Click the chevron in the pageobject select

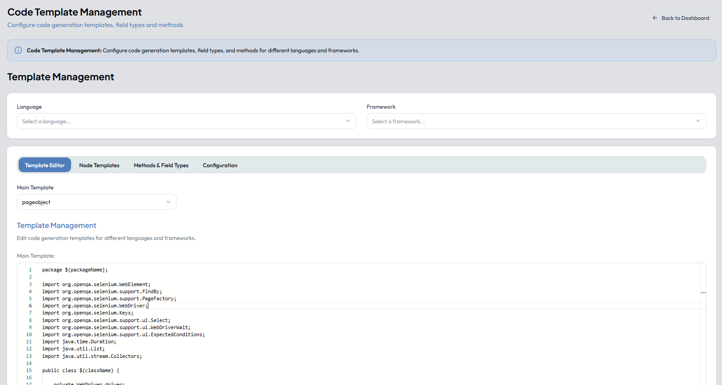pos(168,202)
